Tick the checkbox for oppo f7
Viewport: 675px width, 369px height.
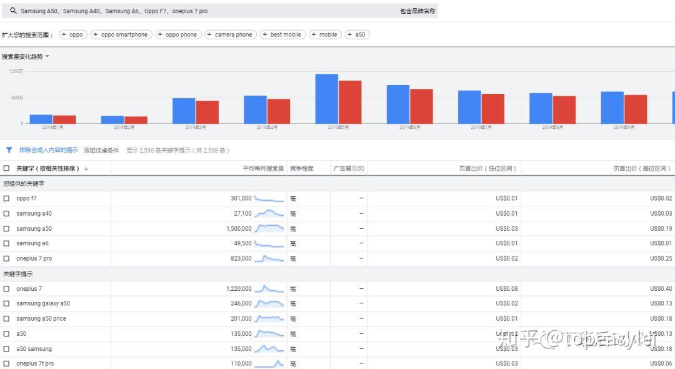[6, 198]
